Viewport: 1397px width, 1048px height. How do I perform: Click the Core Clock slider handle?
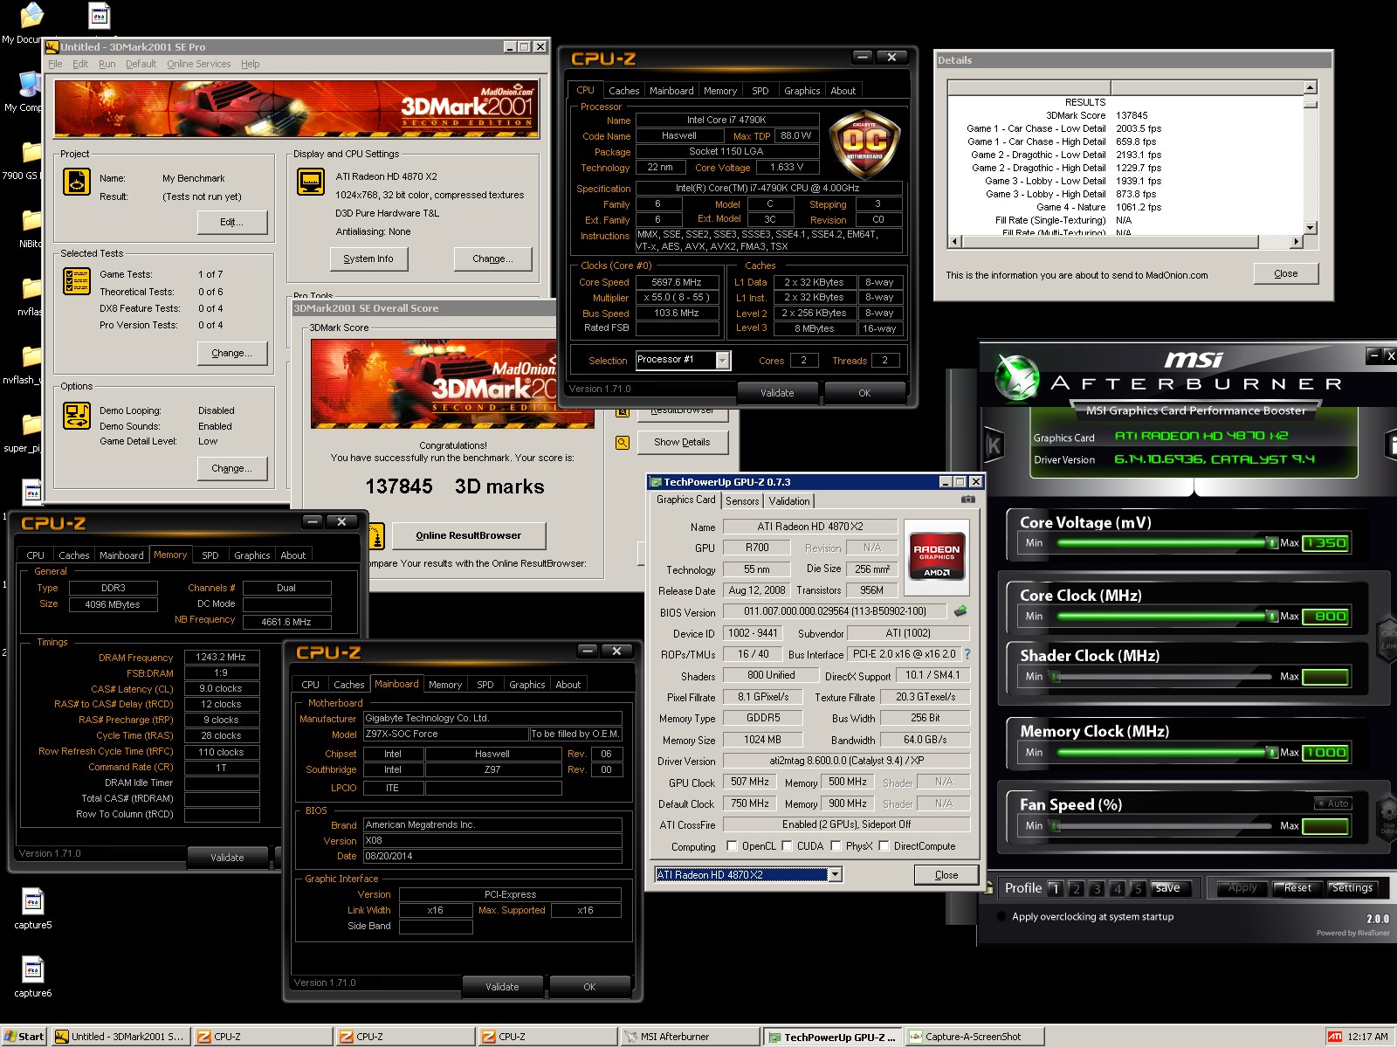(x=1272, y=616)
